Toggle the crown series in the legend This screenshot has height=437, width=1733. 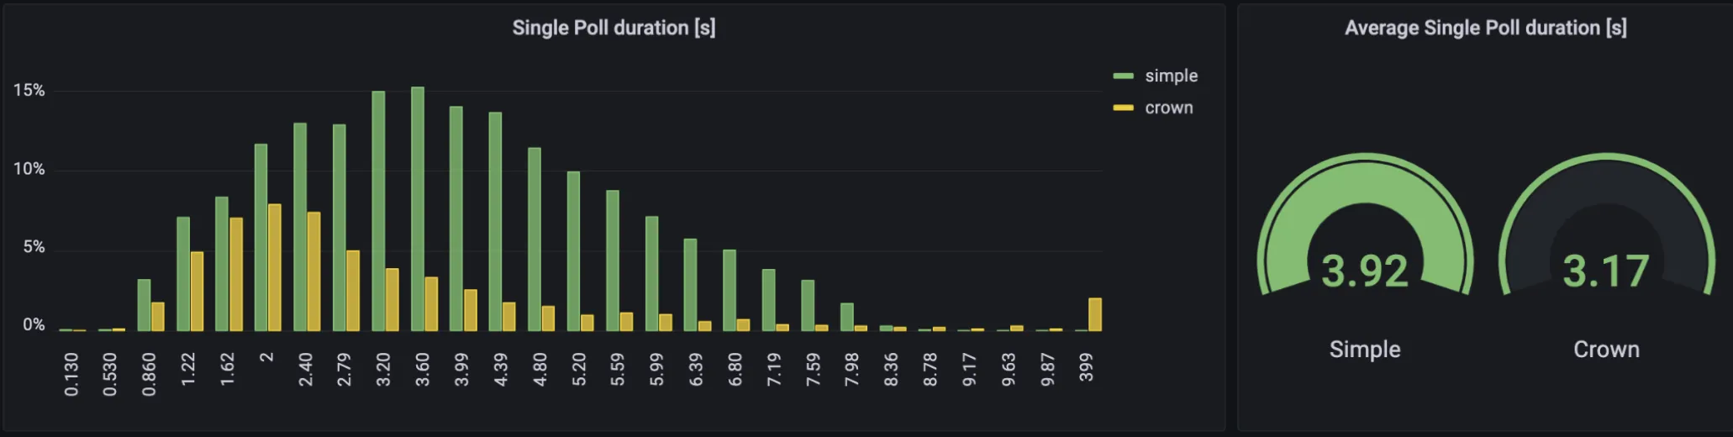(x=1168, y=108)
